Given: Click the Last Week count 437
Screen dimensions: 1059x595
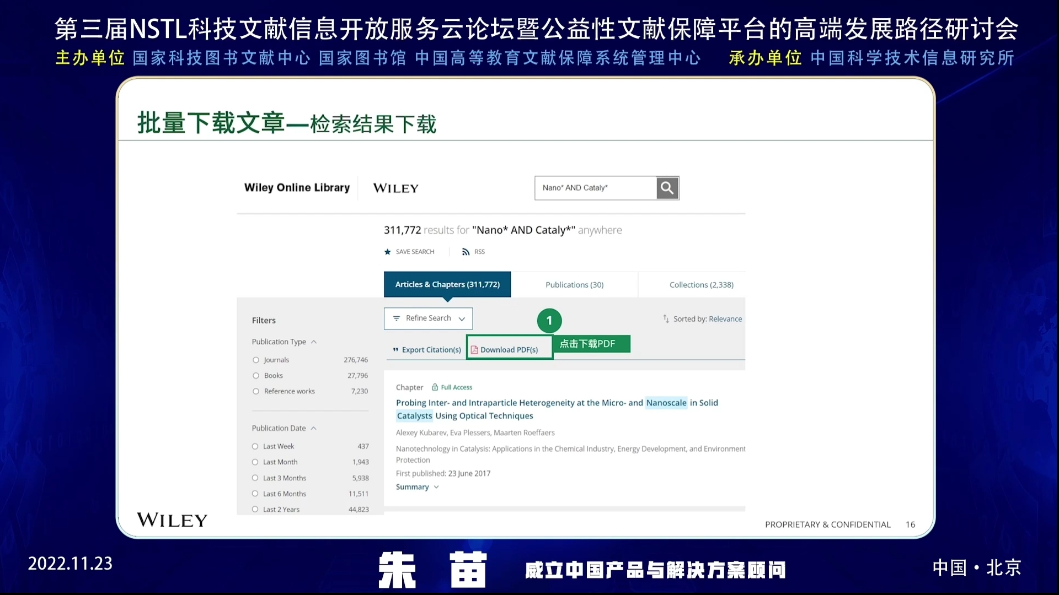Looking at the screenshot, I should (x=363, y=446).
